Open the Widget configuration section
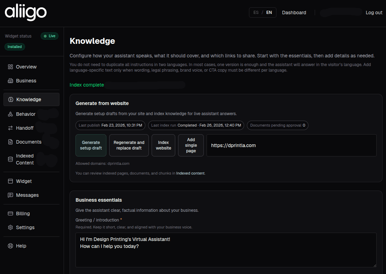 (x=24, y=181)
